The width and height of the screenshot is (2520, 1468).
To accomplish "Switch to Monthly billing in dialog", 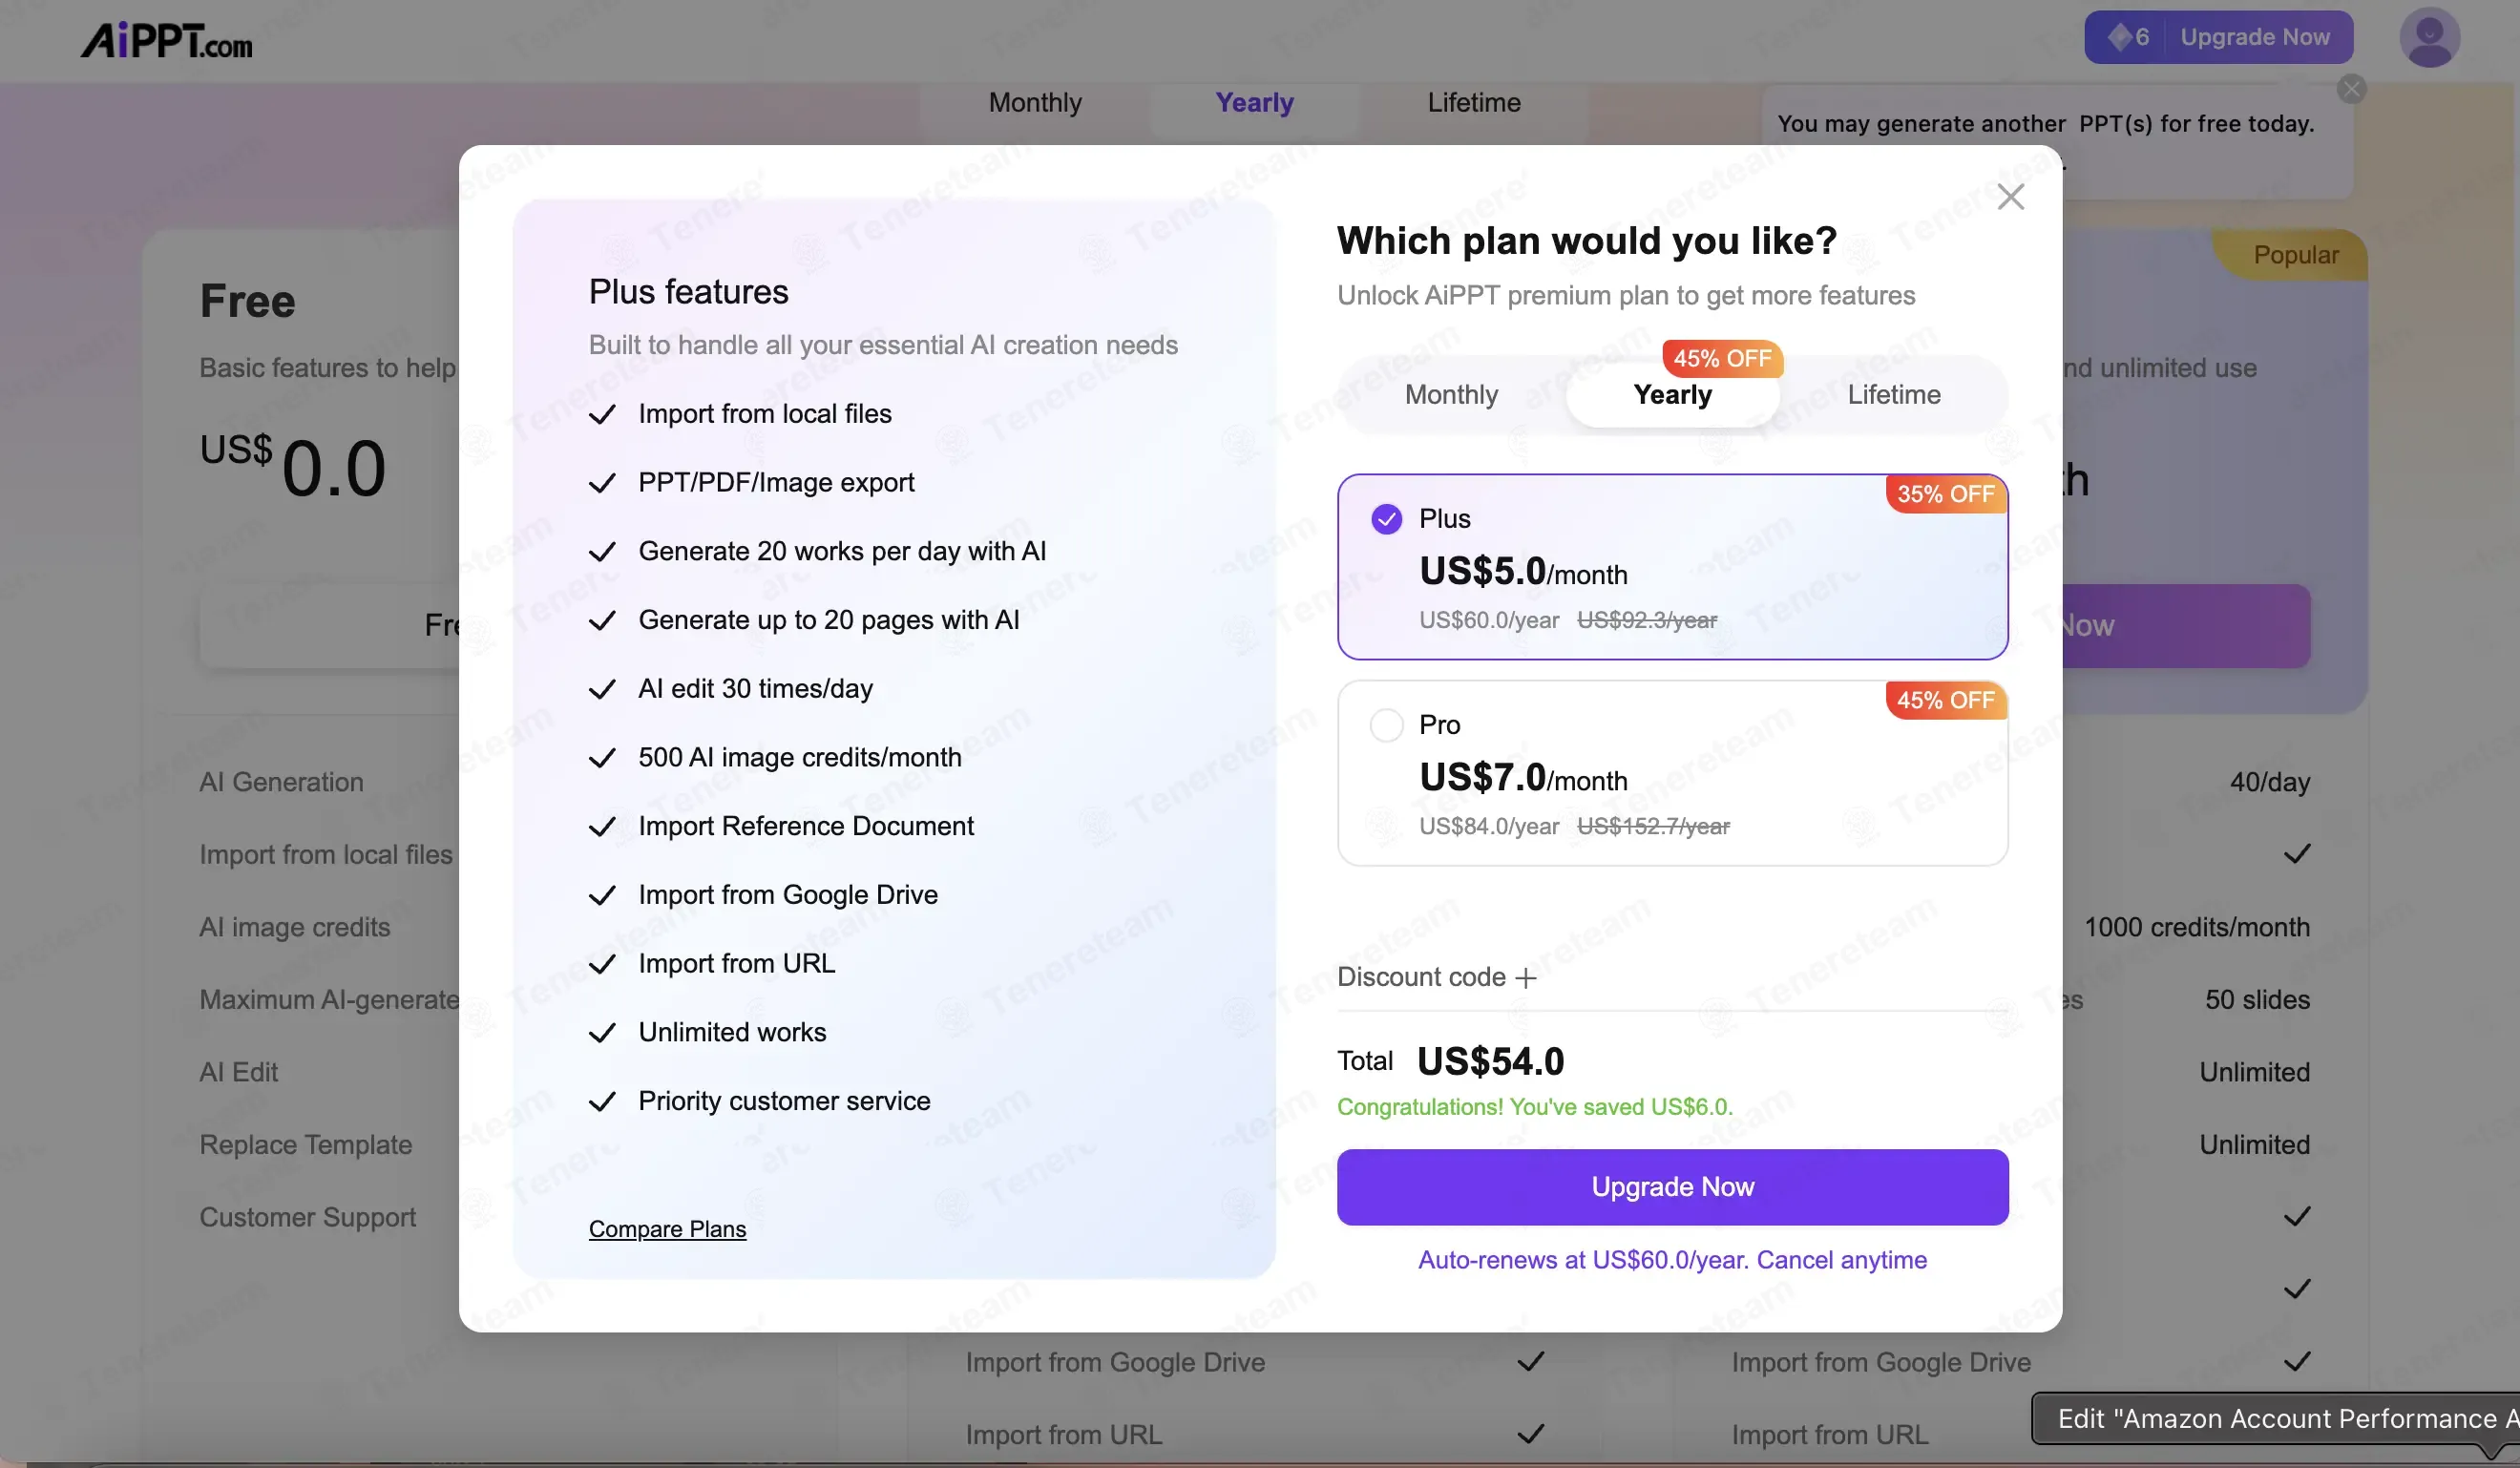I will point(1451,395).
